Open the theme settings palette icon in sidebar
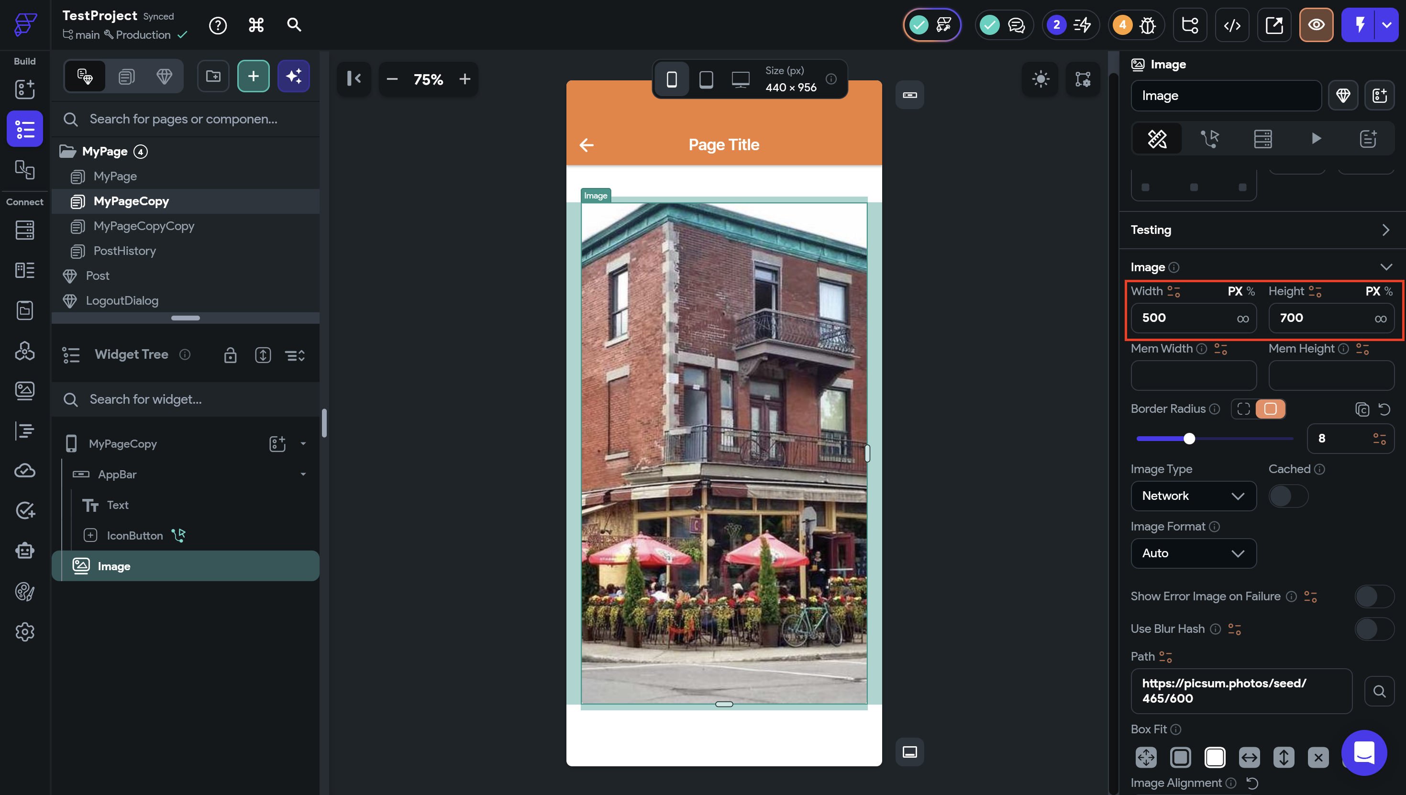This screenshot has height=795, width=1406. (24, 591)
